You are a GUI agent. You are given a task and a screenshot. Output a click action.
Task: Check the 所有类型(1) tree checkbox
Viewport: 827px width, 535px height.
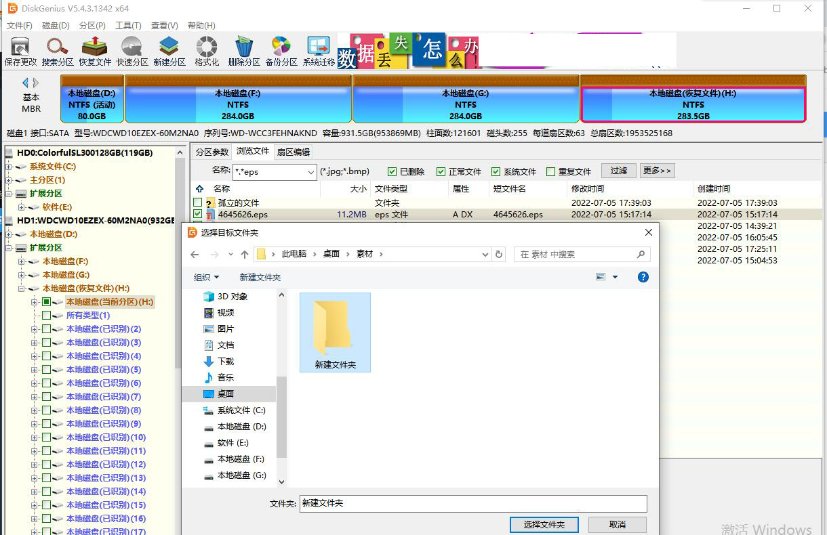pyautogui.click(x=46, y=316)
